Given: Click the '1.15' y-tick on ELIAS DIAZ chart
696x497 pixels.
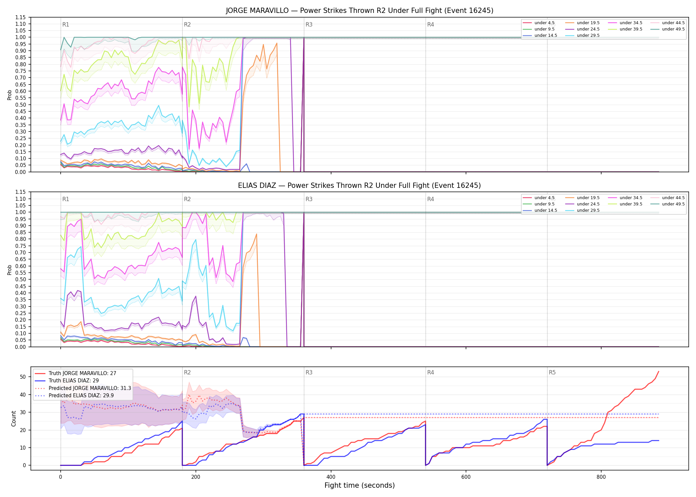Looking at the screenshot, I should 21,192.
